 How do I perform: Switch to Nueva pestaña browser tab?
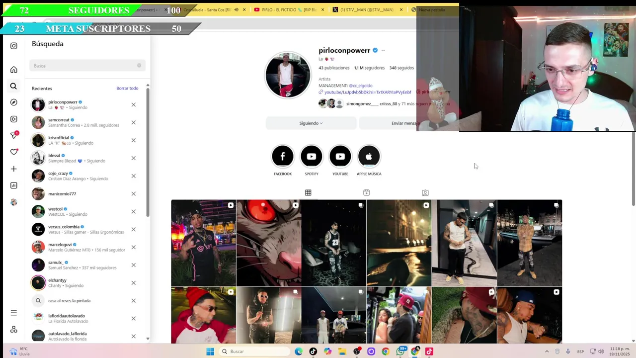point(432,10)
